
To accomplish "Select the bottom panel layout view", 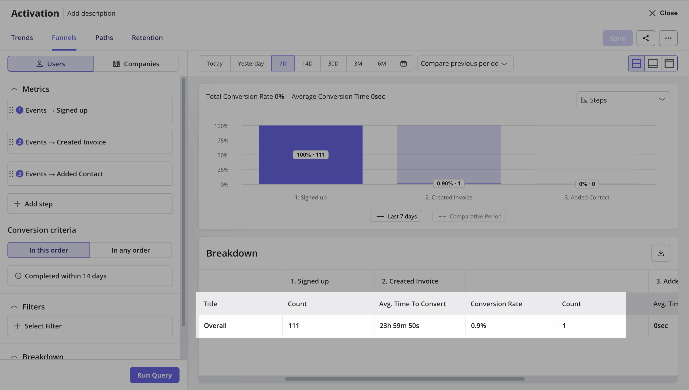I will point(653,63).
